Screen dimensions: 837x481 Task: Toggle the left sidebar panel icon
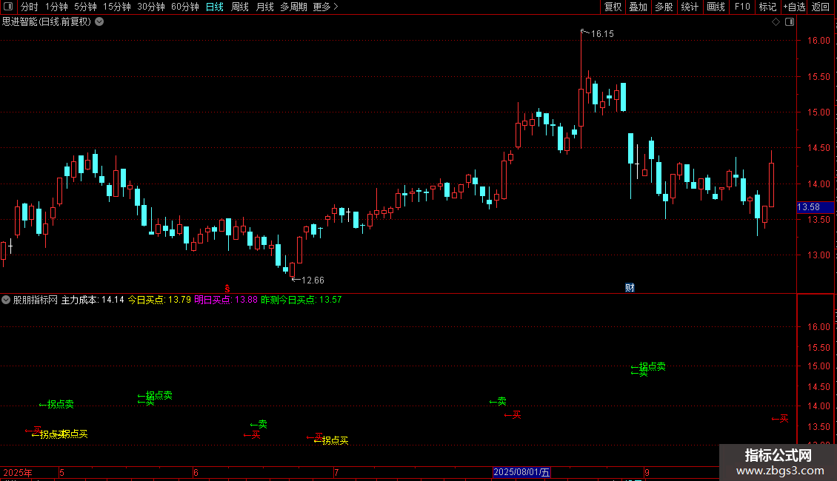[8, 7]
